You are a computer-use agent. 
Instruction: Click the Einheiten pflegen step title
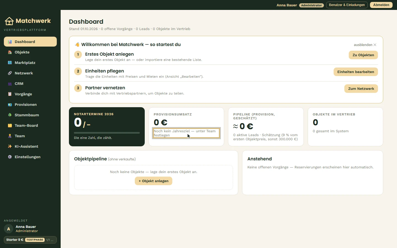pyautogui.click(x=104, y=71)
